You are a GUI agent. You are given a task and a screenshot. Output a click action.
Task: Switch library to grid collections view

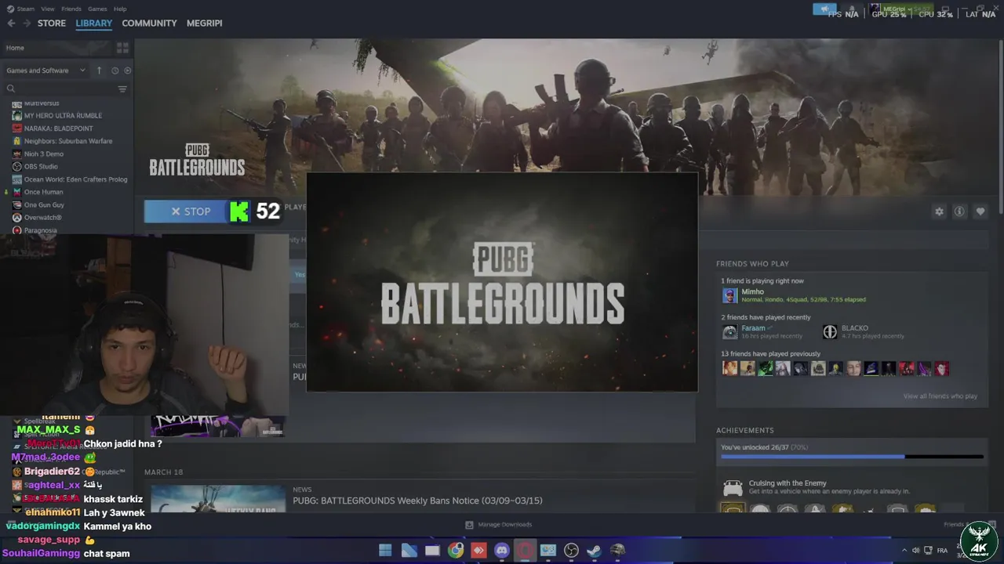pos(122,48)
